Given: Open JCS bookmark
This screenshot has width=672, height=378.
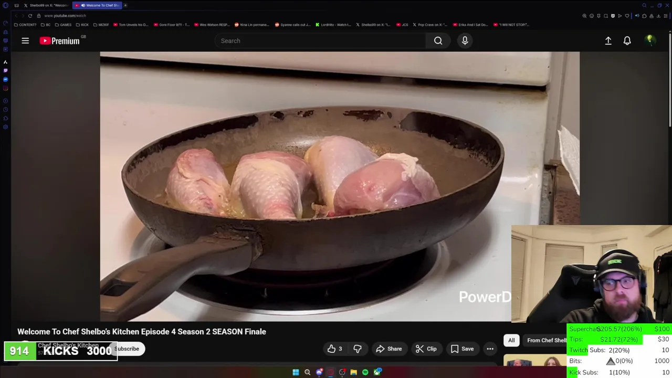Looking at the screenshot, I should (402, 25).
